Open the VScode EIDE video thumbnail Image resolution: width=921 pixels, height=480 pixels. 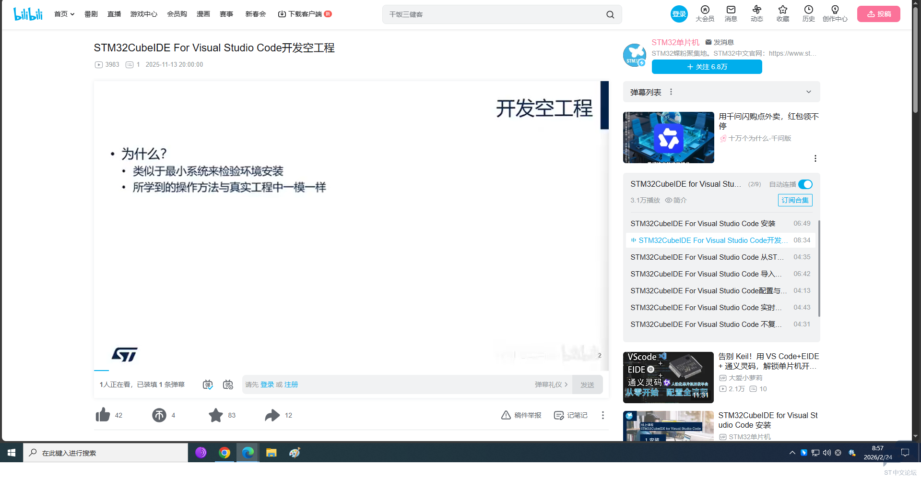(668, 377)
